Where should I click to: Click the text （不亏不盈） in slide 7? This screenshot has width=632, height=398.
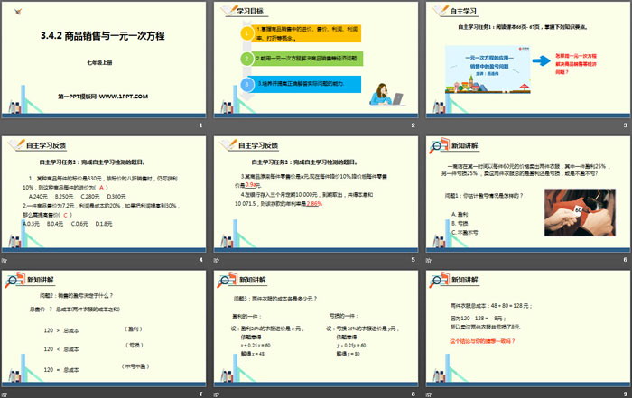[x=135, y=366]
